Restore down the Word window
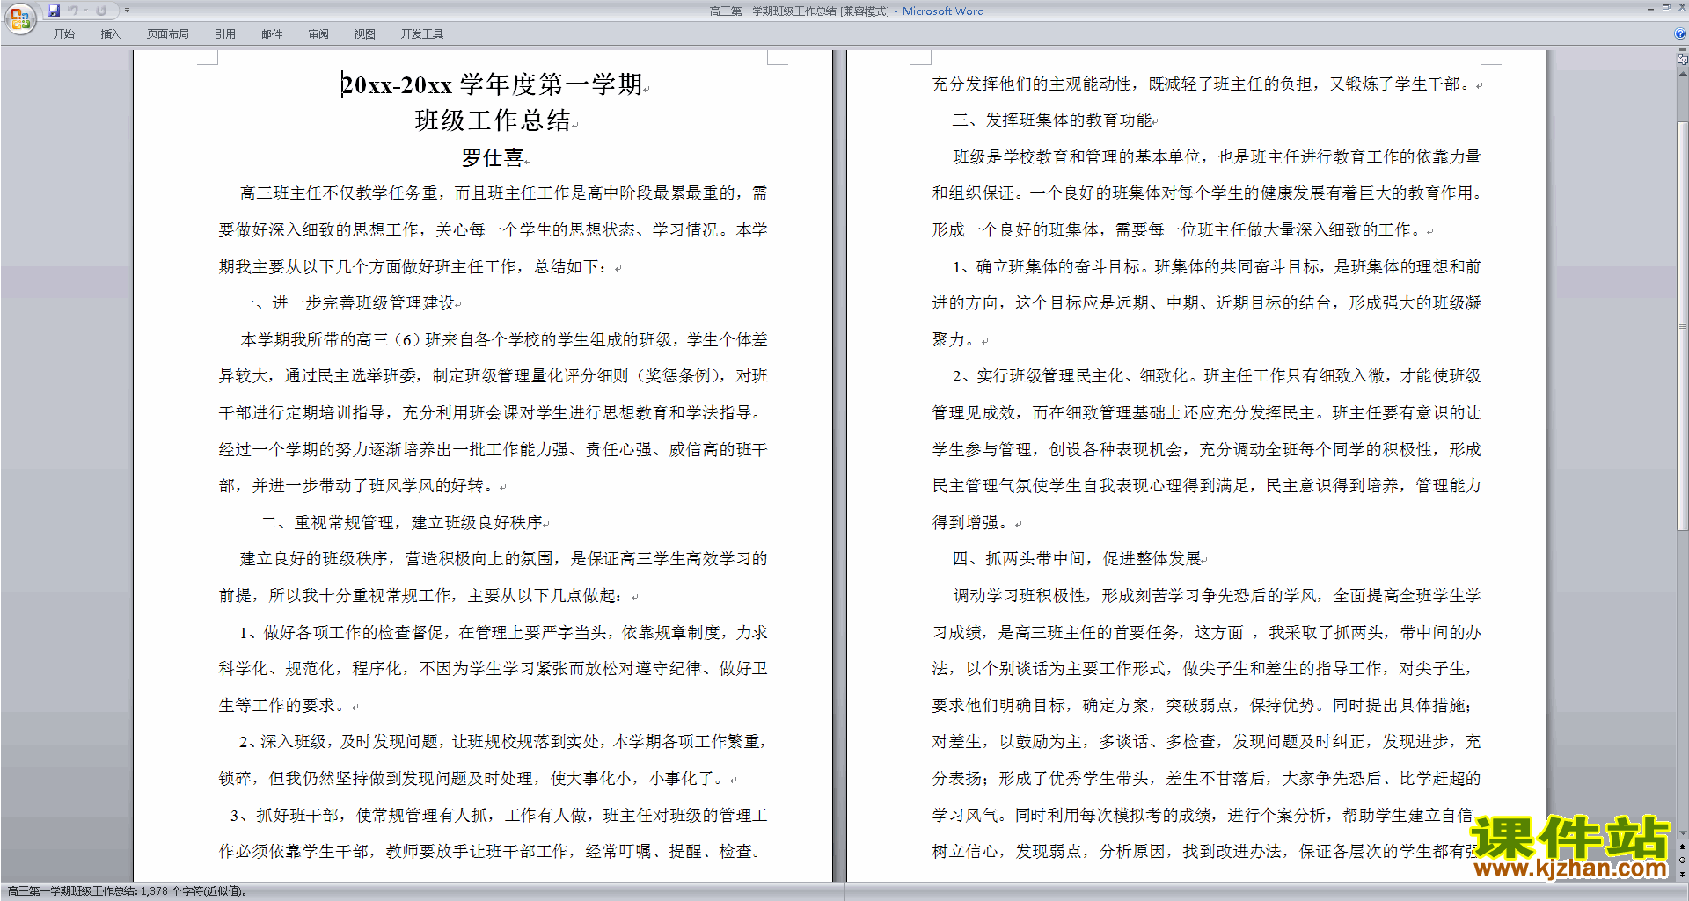The image size is (1689, 901). point(1666,7)
